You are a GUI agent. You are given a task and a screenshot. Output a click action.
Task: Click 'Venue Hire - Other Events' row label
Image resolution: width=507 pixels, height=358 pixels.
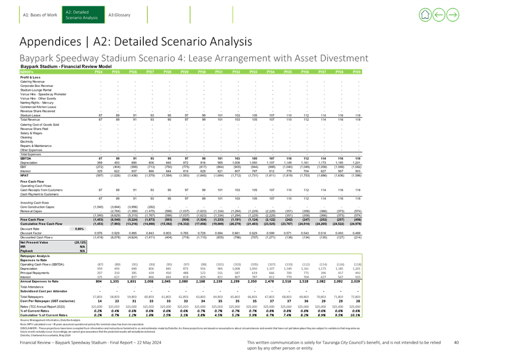tap(38, 98)
